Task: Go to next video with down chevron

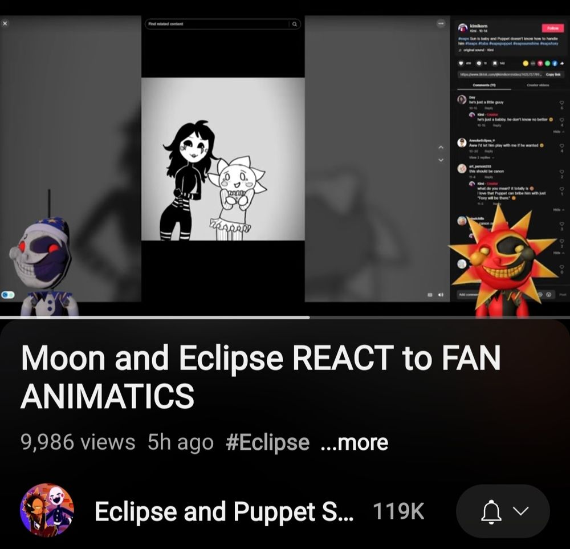Action: 441,160
